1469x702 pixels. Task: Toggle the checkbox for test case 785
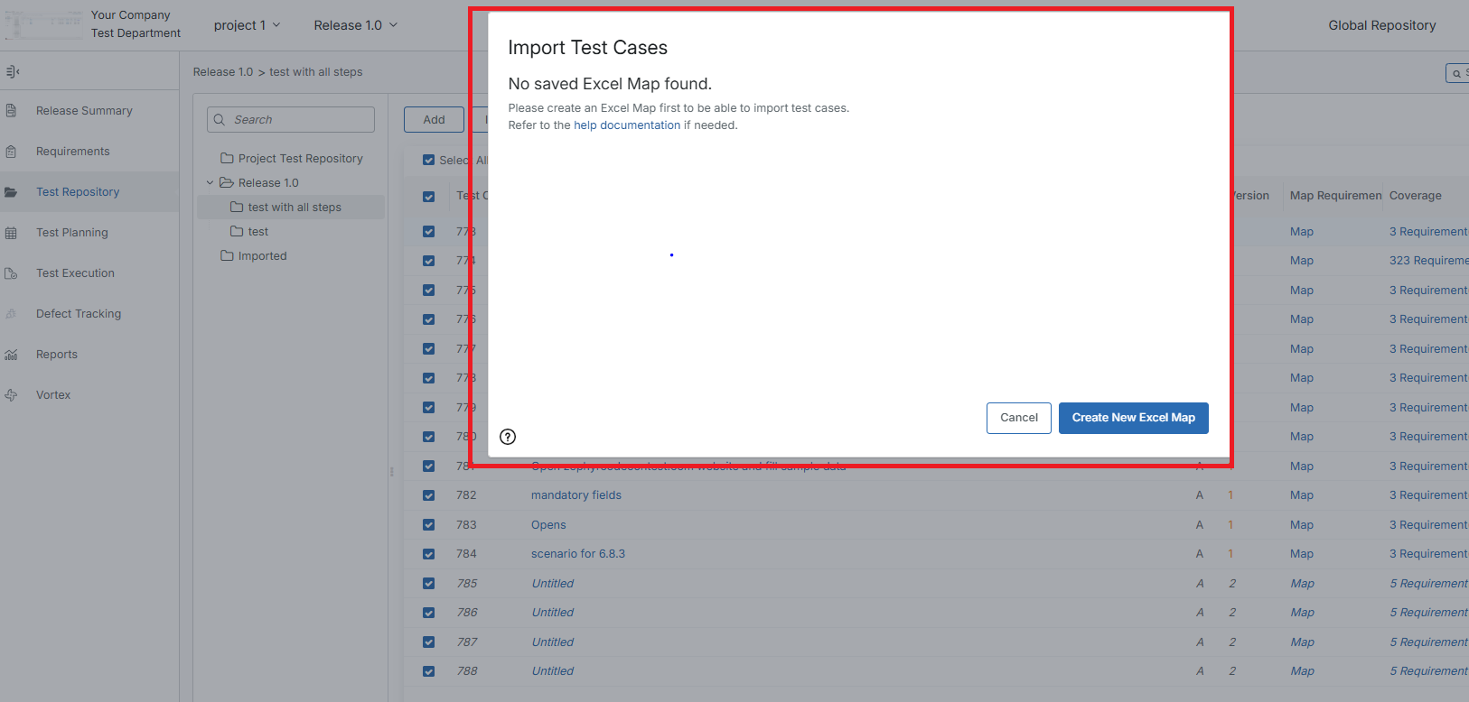coord(428,584)
